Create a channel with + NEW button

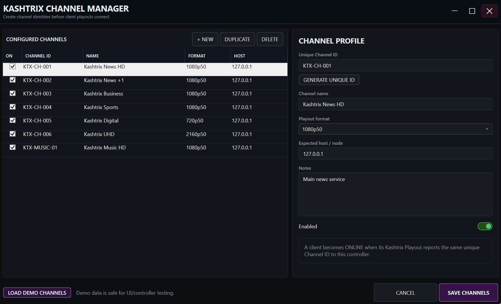point(205,39)
